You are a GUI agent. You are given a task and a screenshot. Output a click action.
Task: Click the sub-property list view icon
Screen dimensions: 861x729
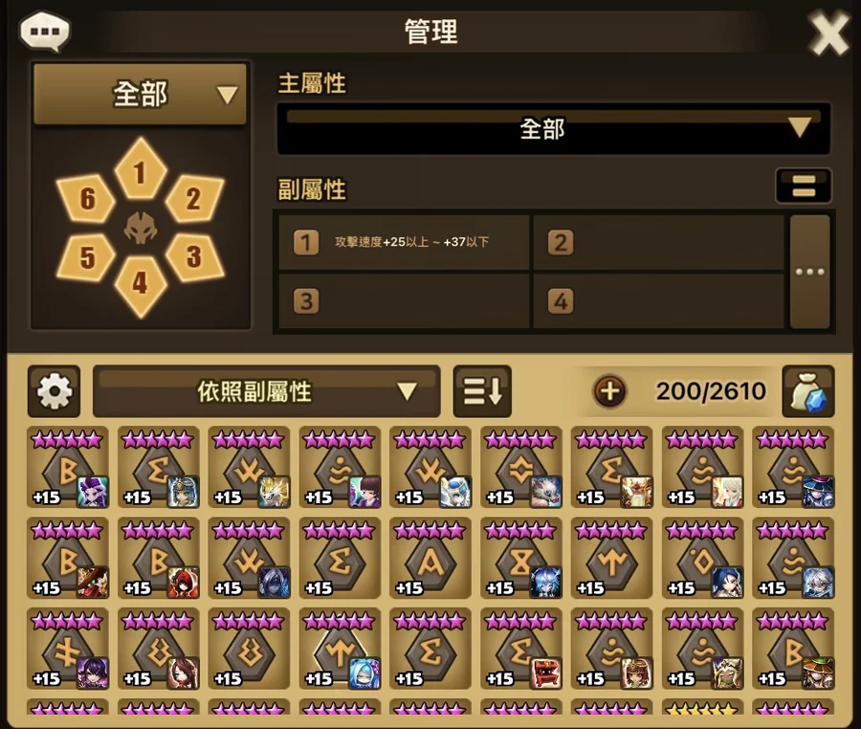pyautogui.click(x=804, y=186)
